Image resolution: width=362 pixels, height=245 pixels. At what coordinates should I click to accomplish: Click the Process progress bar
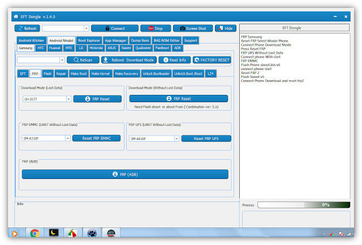point(304,205)
